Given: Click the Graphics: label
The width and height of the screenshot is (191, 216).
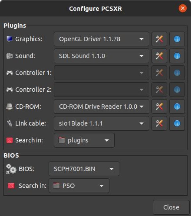Looking at the screenshot, I should coord(29,39).
